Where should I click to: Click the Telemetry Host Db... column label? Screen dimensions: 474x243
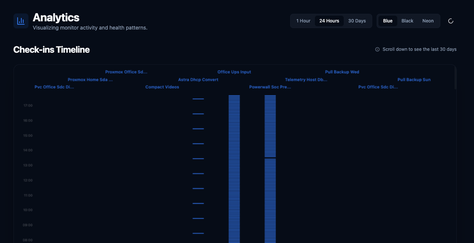tap(306, 80)
